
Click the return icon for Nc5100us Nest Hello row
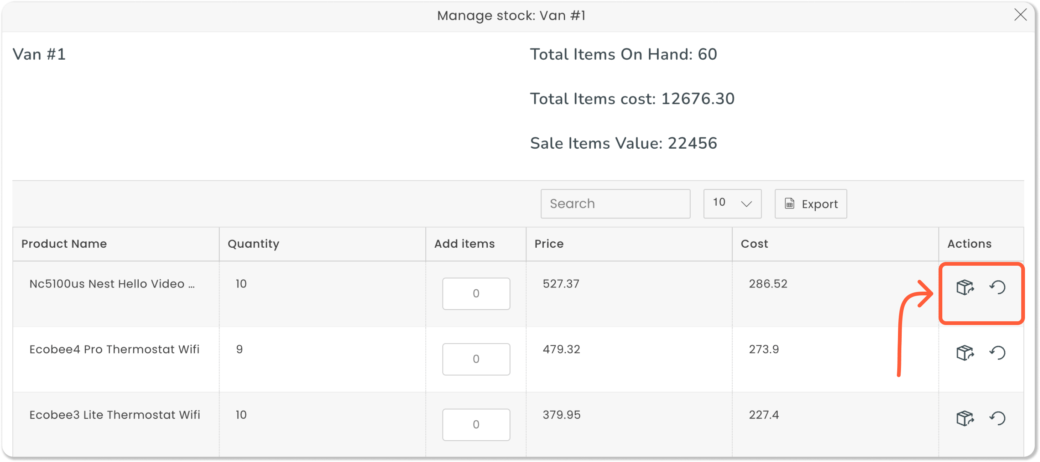pos(998,287)
